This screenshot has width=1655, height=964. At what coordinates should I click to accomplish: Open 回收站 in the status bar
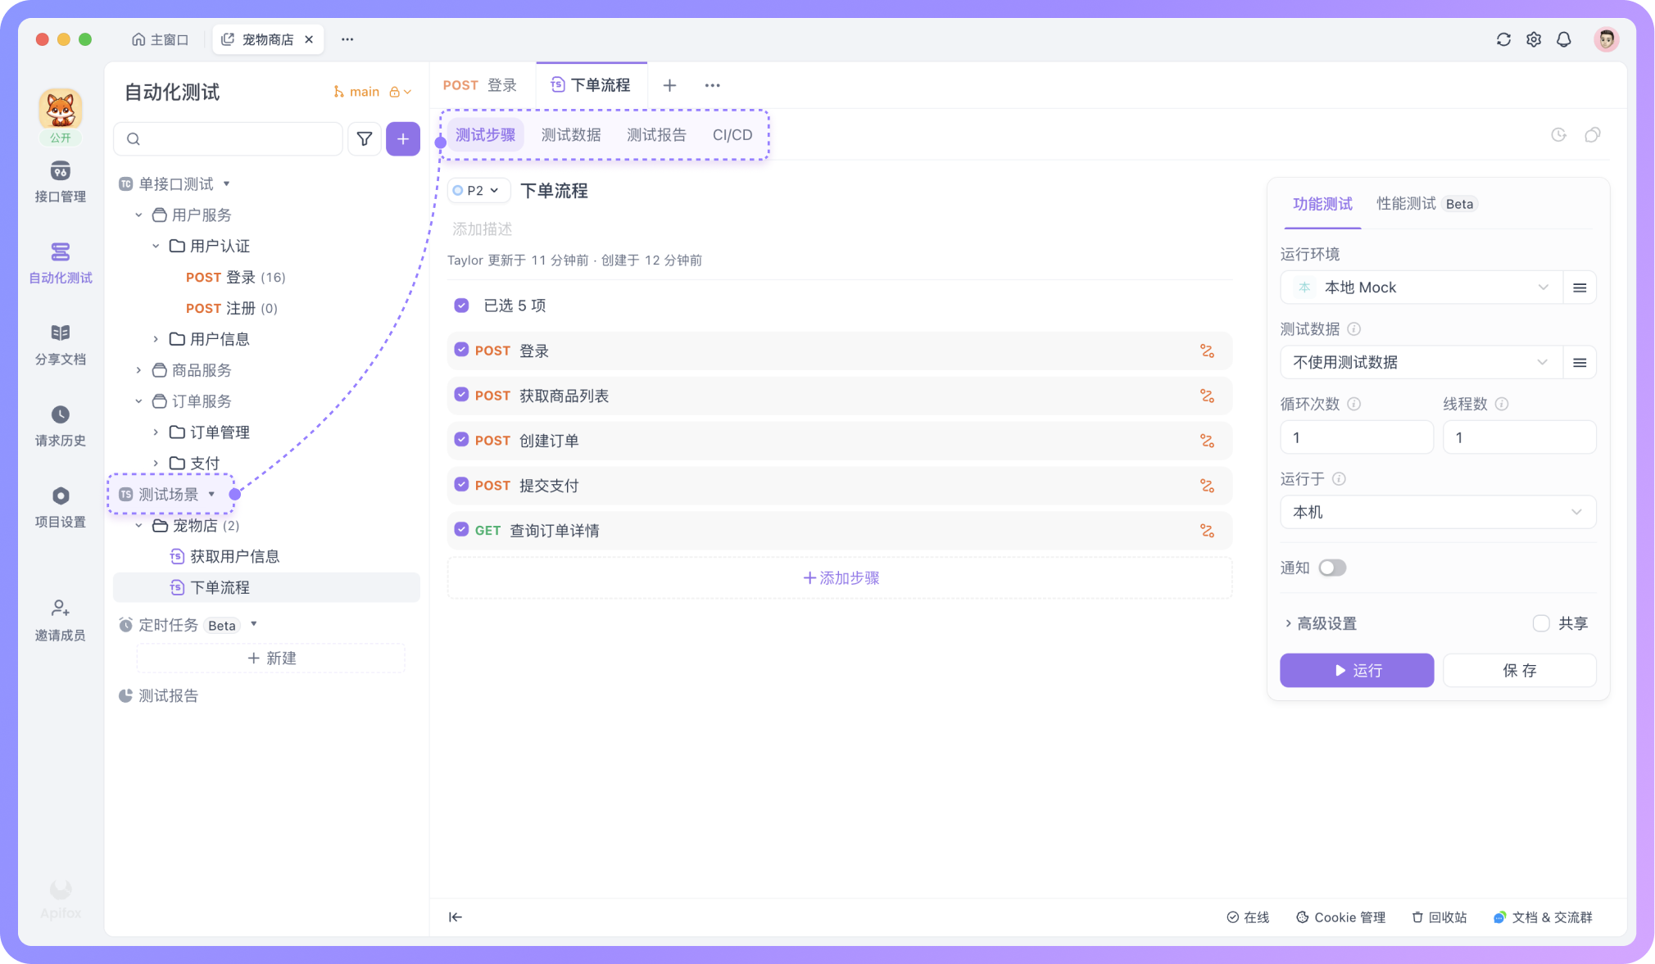(1439, 917)
